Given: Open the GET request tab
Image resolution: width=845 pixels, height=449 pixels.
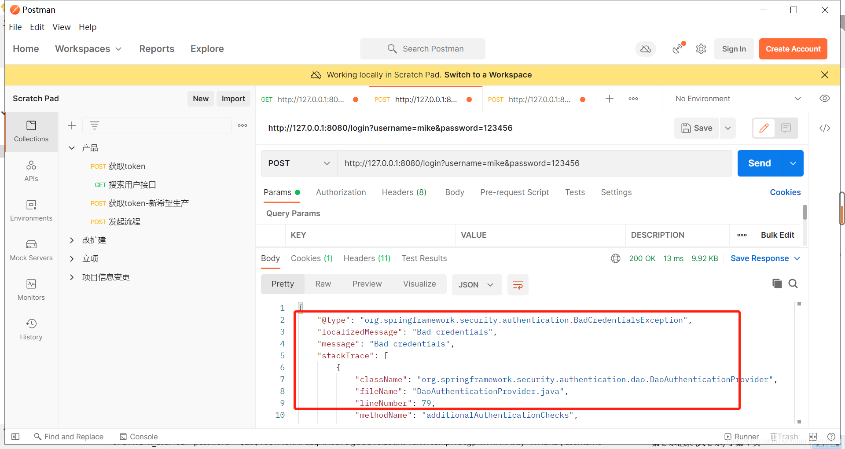Looking at the screenshot, I should click(x=312, y=99).
